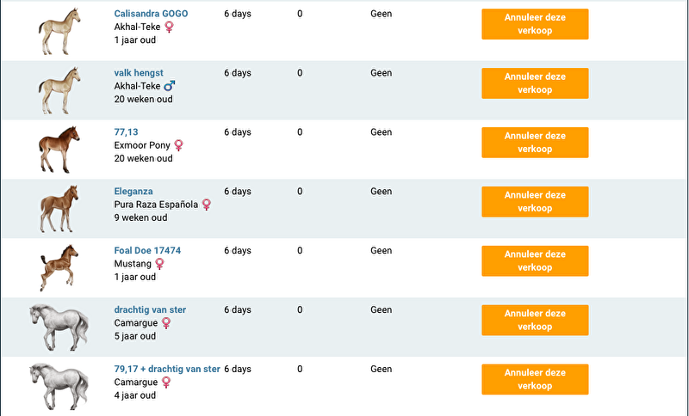Screen dimensions: 689x416
Task: Open drachtig van ster horse link
Action: point(150,310)
